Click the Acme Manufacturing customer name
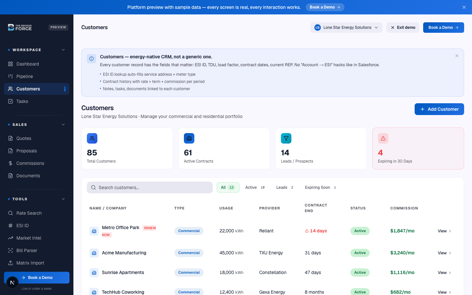The width and height of the screenshot is (472, 295). click(124, 253)
